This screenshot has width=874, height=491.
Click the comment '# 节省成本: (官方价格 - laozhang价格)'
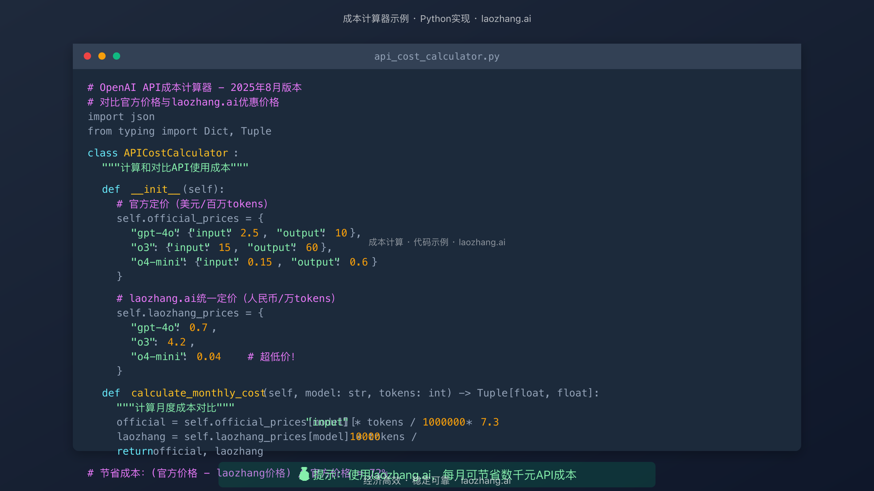point(189,473)
